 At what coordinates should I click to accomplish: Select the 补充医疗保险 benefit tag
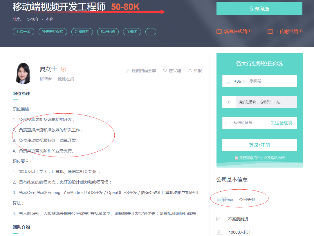53,32
